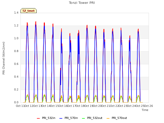The width and height of the screenshot is (164, 123).
Task: Click the blue PRI_570in legend swatch
Action: [x=61, y=118]
